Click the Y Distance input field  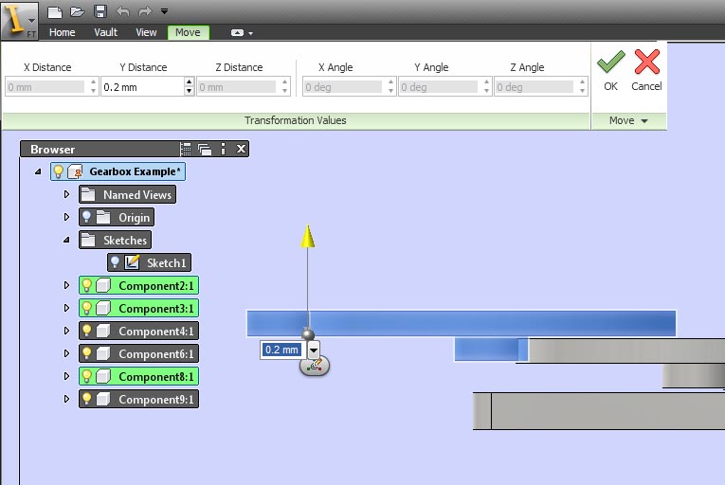pos(142,87)
